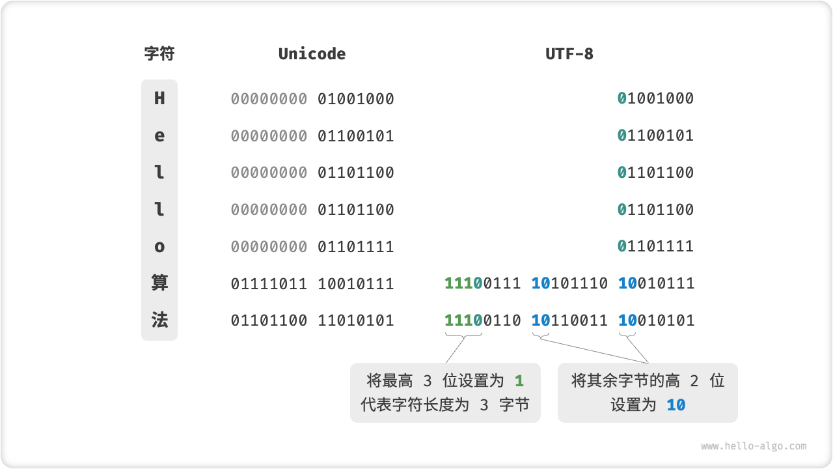Click the UTF-8 byte 01101111
This screenshot has height=469, width=833.
tap(656, 246)
